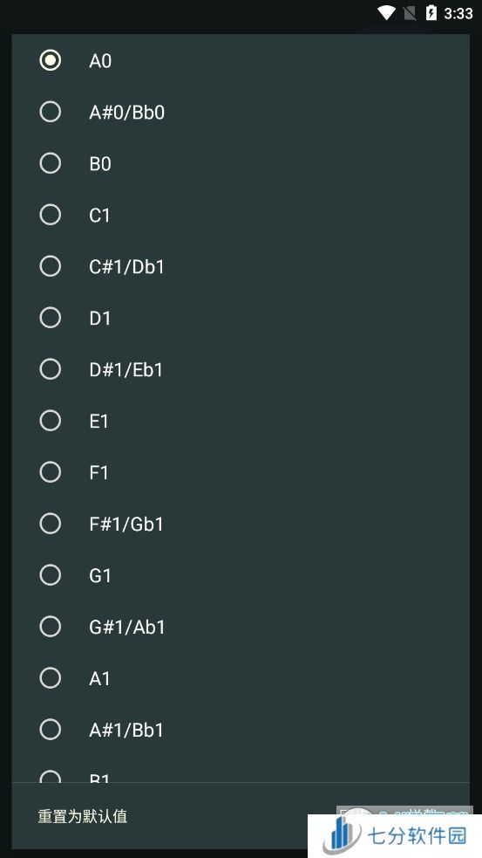Tap the no-SIM card status icon
Viewport: 482px width, 858px height.
410,13
